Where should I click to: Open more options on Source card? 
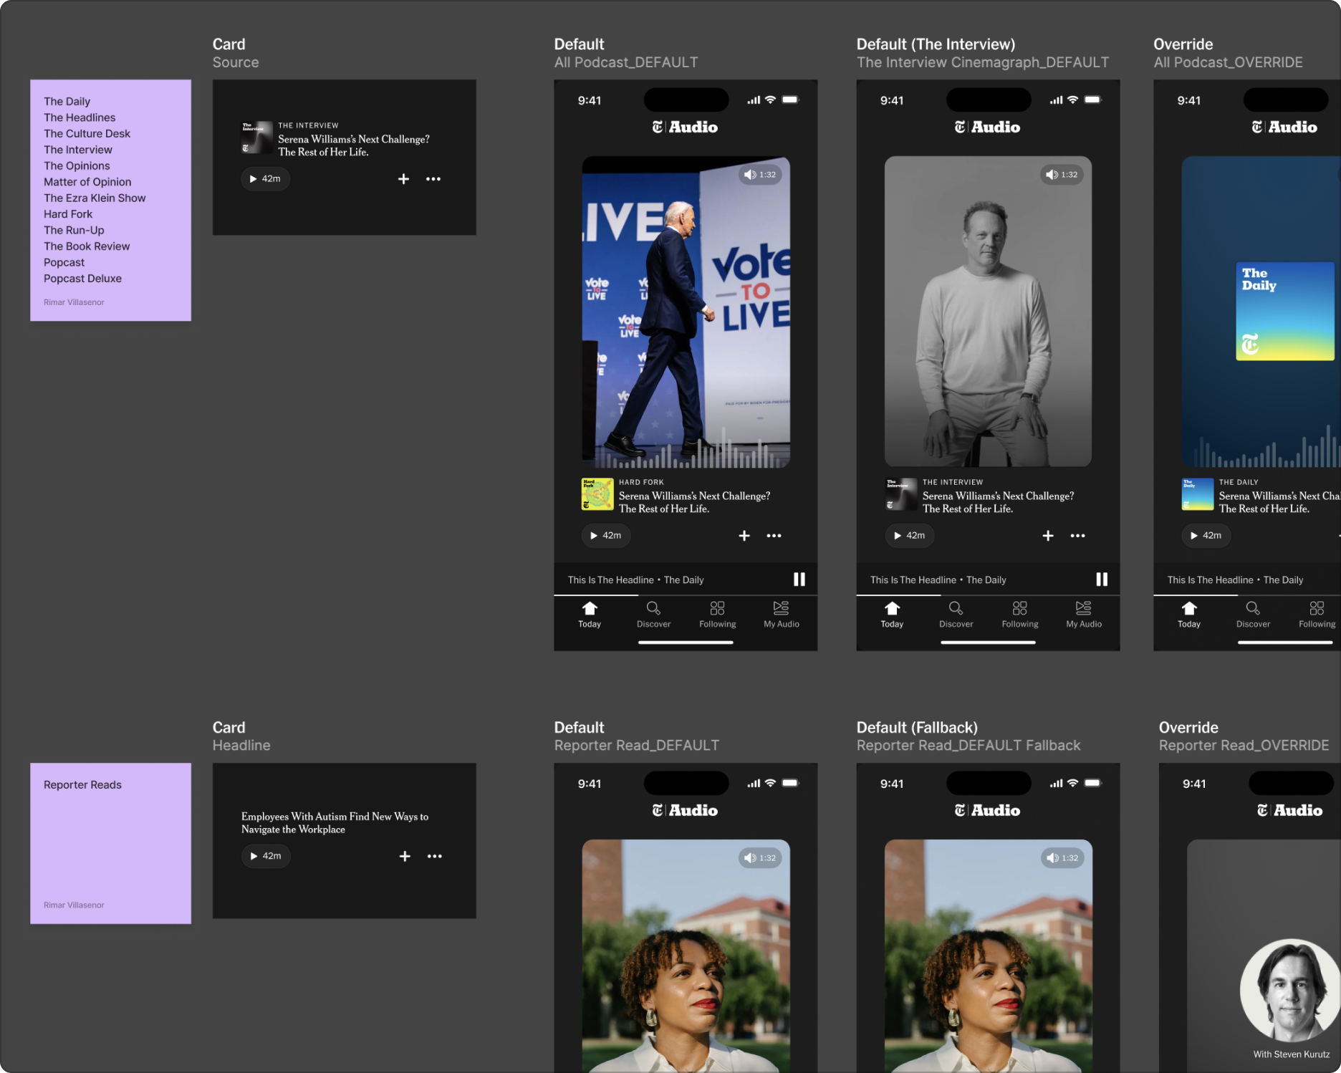point(433,179)
